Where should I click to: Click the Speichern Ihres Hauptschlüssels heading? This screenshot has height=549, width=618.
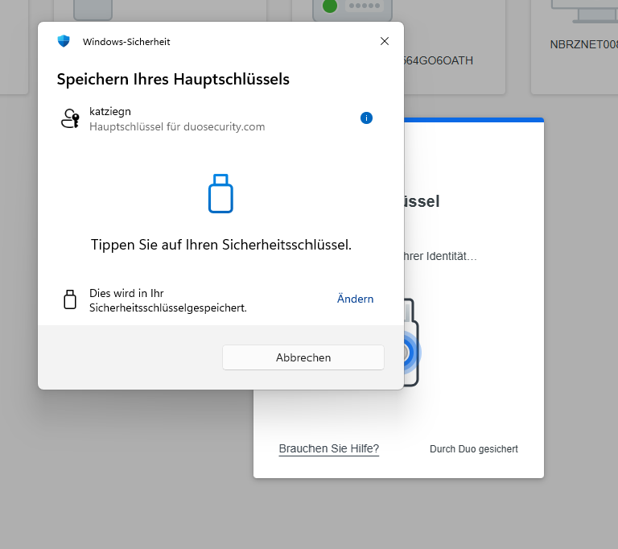(173, 79)
